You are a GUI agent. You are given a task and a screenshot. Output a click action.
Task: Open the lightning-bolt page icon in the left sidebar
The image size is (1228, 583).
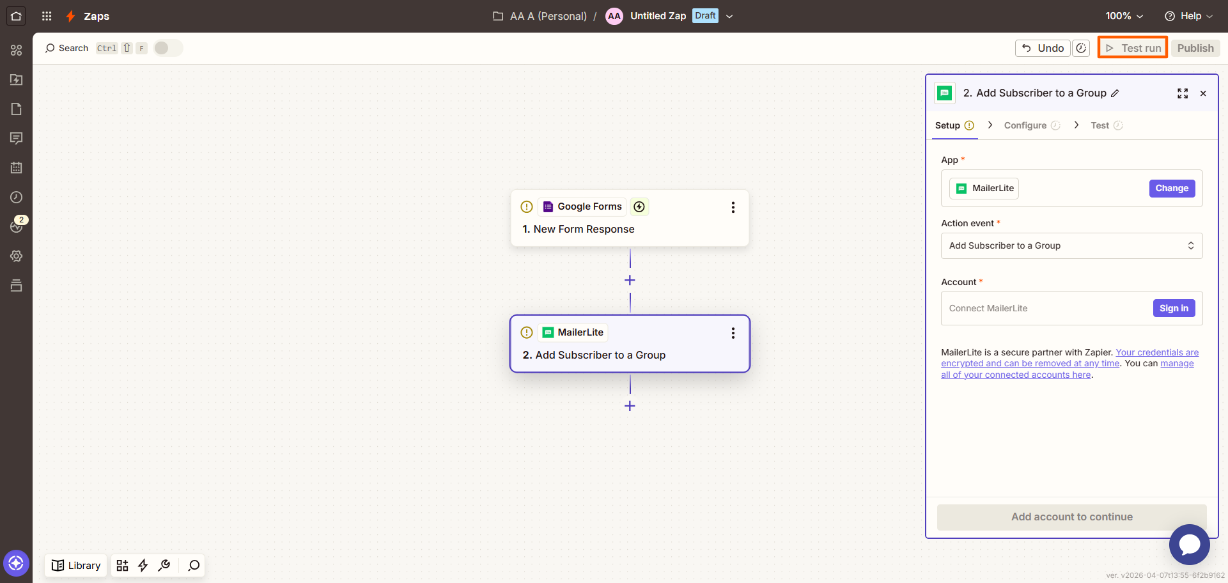point(16,79)
